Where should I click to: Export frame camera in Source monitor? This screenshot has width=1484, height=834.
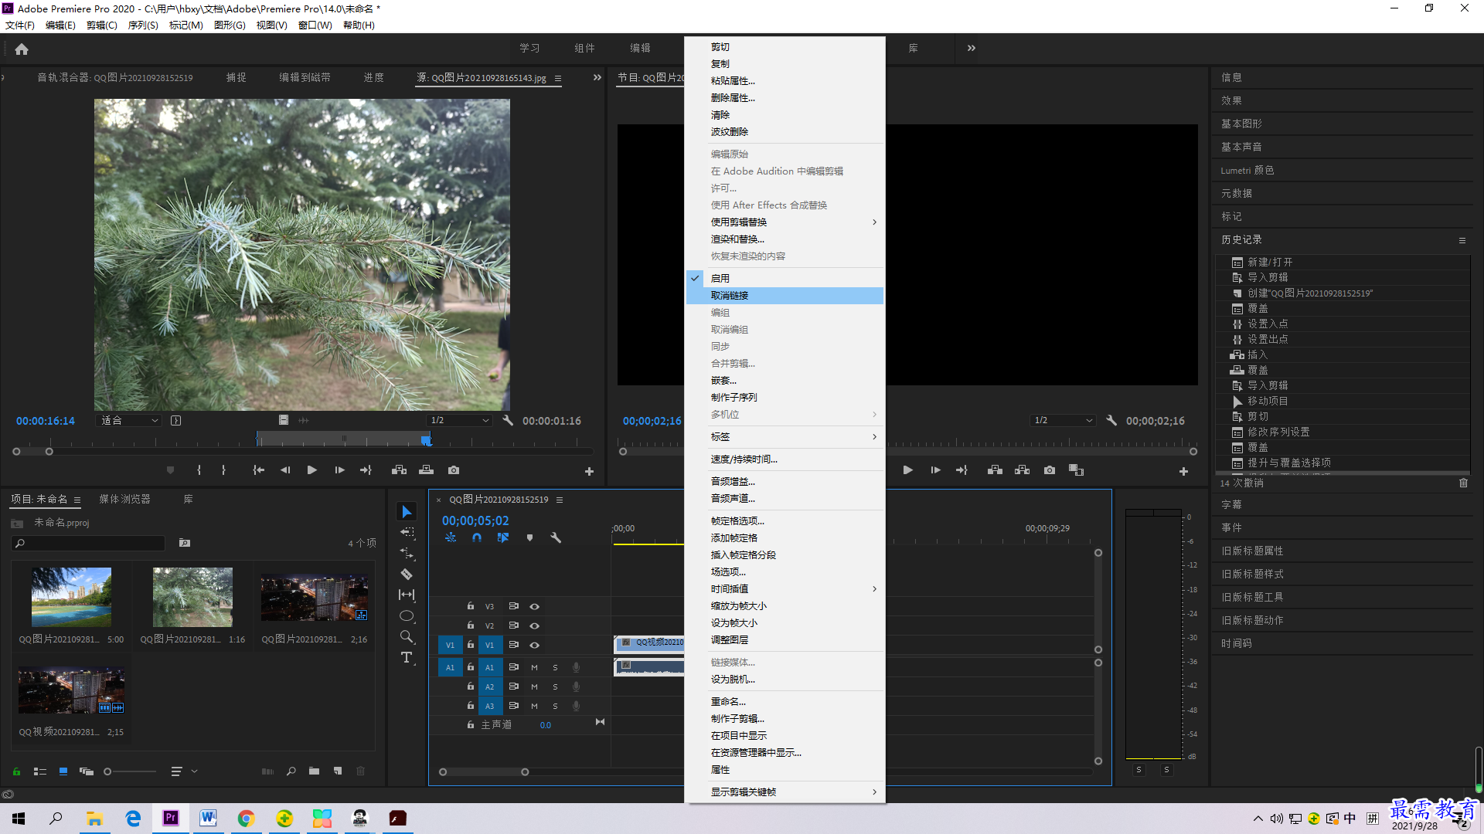tap(454, 470)
